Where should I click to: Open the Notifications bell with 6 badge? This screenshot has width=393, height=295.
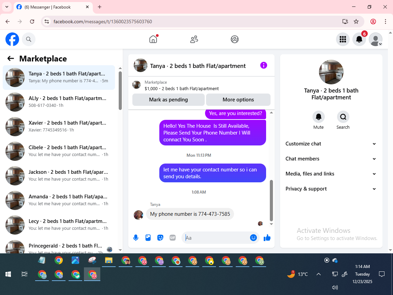(x=359, y=39)
